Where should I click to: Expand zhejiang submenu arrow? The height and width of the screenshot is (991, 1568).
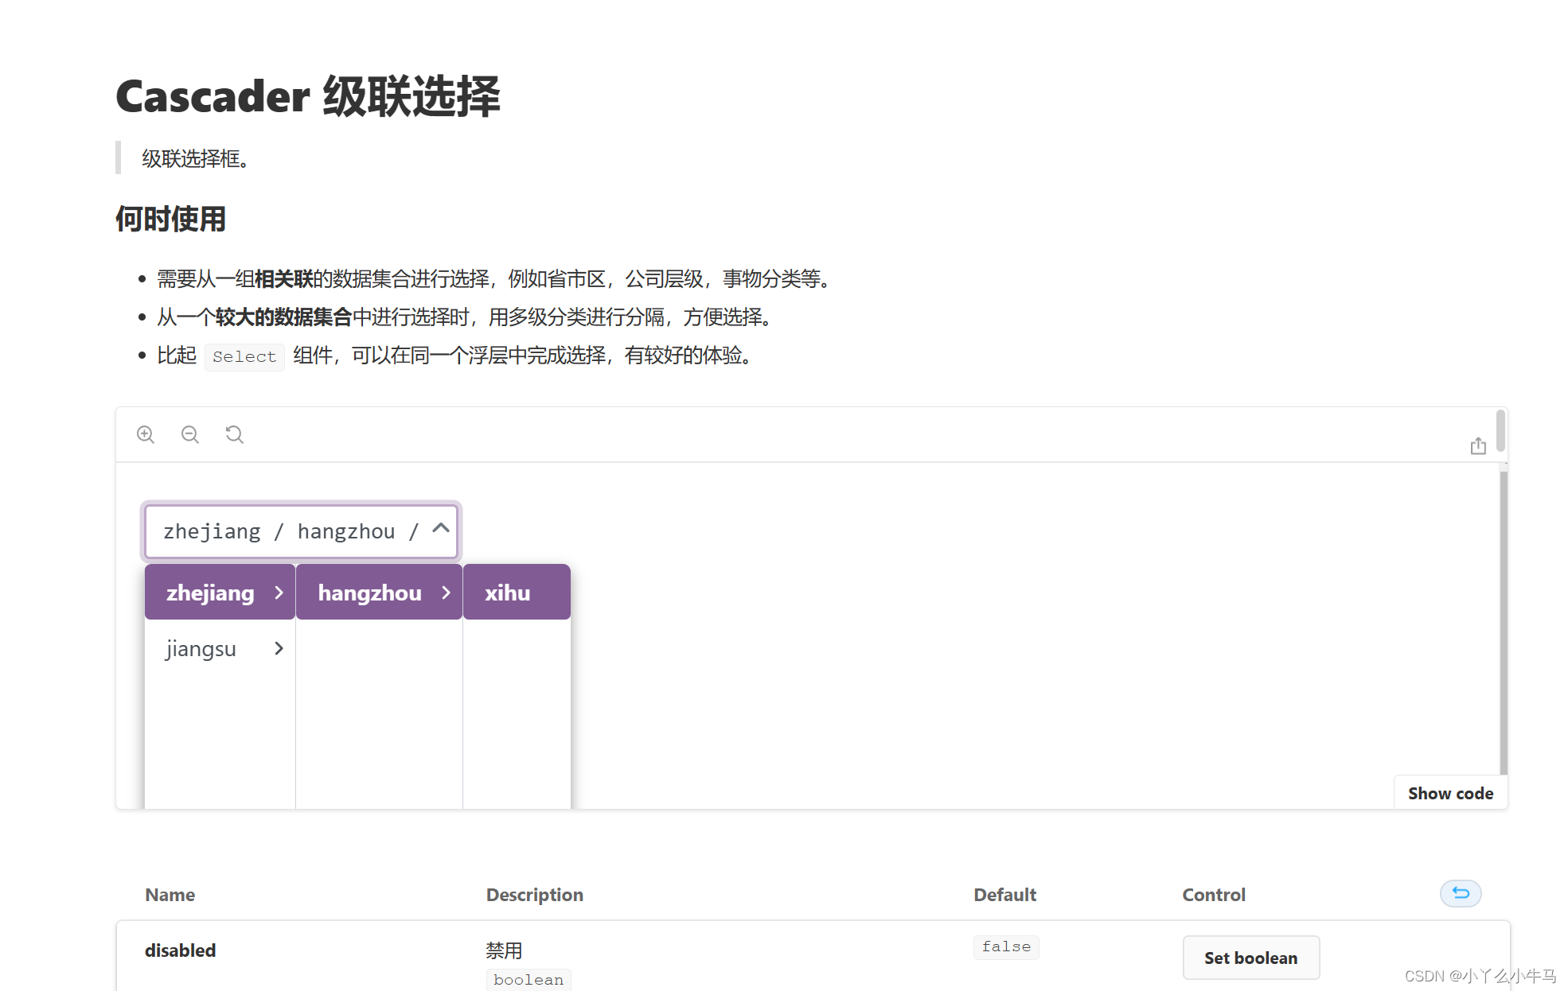(x=279, y=593)
